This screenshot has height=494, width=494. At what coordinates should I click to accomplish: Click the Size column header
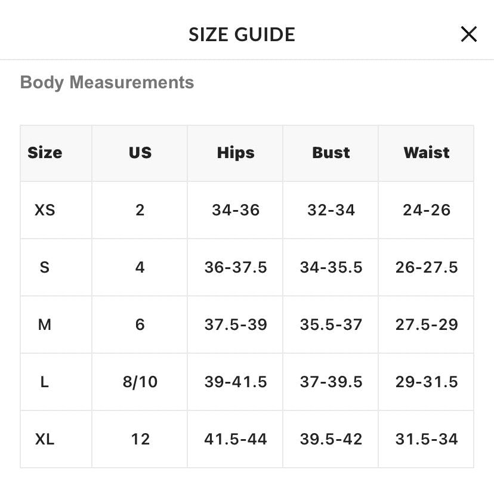45,153
